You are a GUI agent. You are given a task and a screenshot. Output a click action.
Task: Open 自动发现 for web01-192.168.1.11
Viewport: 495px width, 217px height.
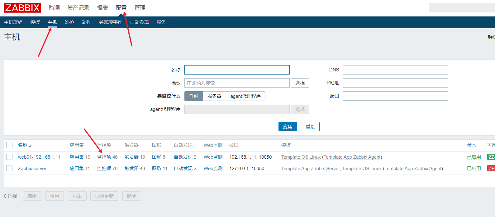point(183,157)
